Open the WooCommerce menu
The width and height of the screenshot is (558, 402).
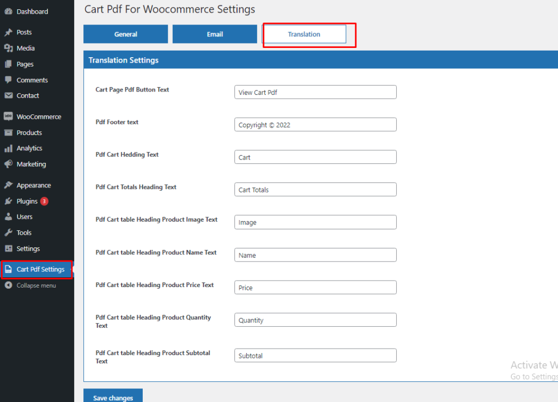click(37, 117)
